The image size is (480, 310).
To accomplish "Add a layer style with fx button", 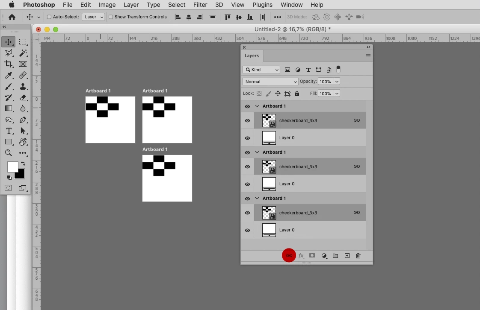I will click(x=301, y=256).
